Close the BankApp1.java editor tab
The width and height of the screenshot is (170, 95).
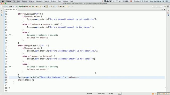coord(16,9)
